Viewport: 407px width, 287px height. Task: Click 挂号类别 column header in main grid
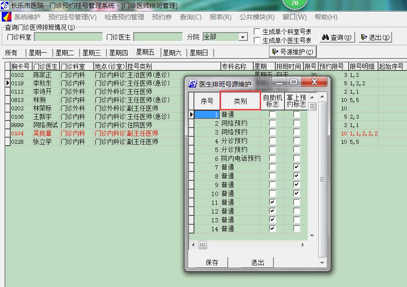click(x=173, y=66)
